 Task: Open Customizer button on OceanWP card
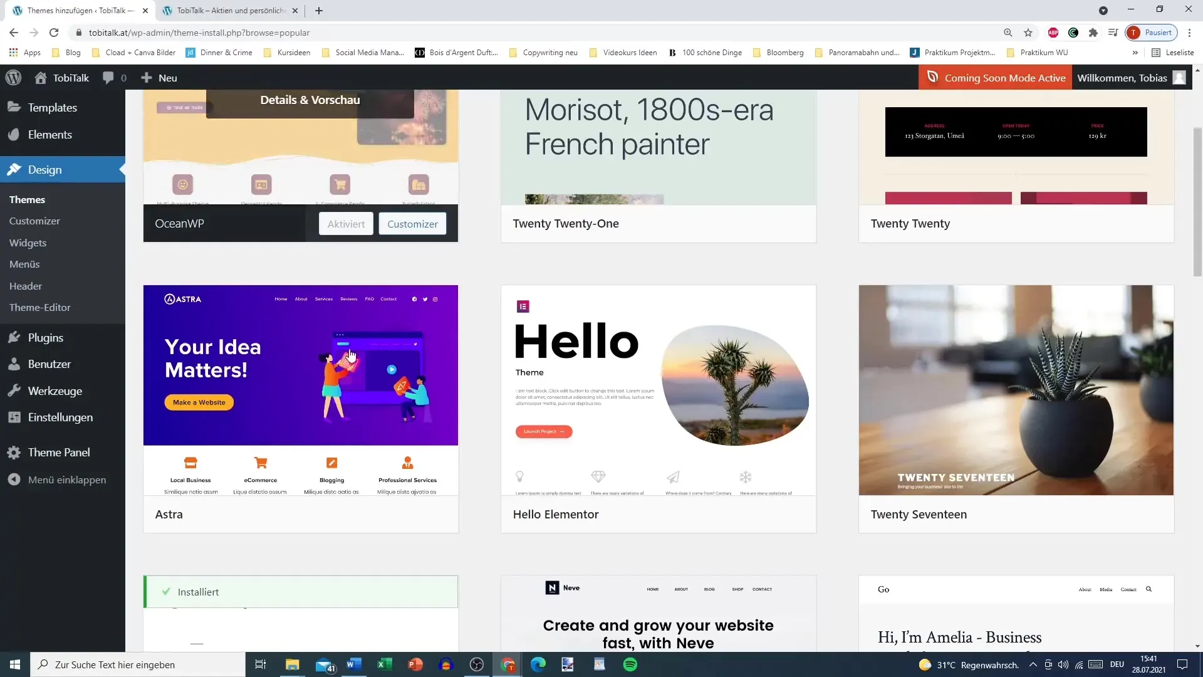[x=412, y=224]
